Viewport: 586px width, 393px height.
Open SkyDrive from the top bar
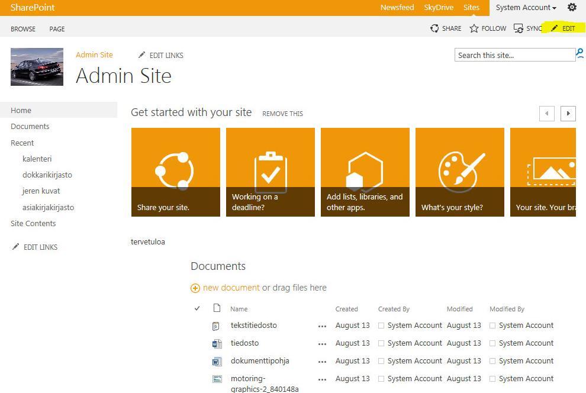[x=439, y=8]
